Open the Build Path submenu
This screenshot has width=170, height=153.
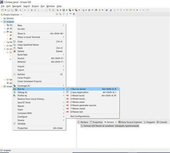[39, 55]
